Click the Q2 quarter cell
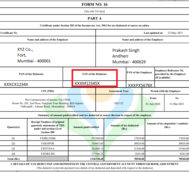The width and height of the screenshot is (189, 172). click(13, 143)
